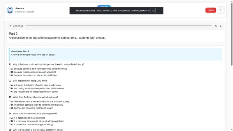This screenshot has height=131, width=233.
Task: Open the audio player more options menu
Action: [x=220, y=26]
